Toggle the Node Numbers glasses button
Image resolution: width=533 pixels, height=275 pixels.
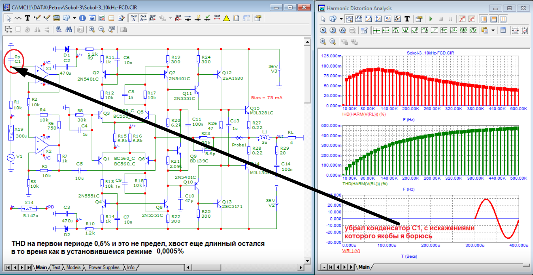pyautogui.click(x=153, y=18)
